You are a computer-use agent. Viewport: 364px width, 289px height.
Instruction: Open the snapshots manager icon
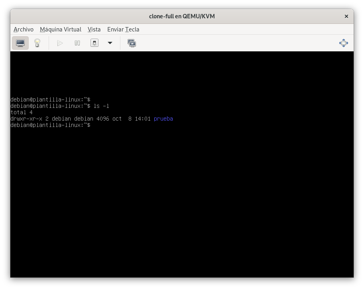click(x=132, y=43)
